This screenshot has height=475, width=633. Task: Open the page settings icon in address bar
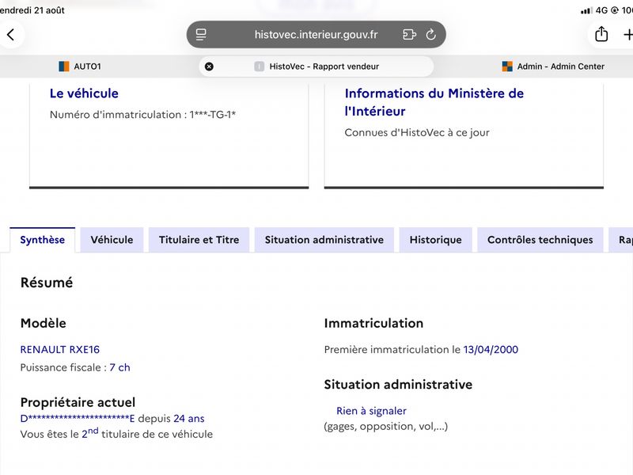coord(201,35)
